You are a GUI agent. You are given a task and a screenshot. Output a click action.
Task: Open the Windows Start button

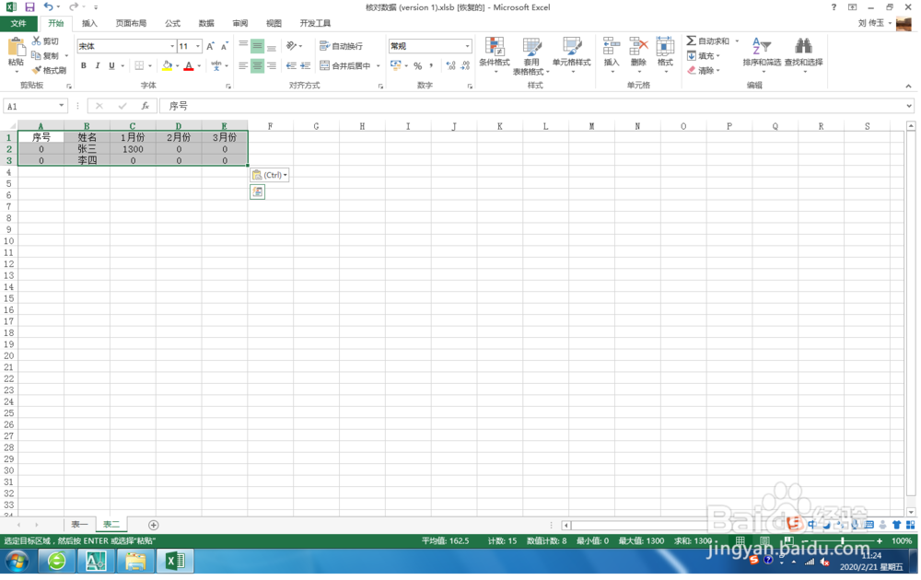(17, 562)
